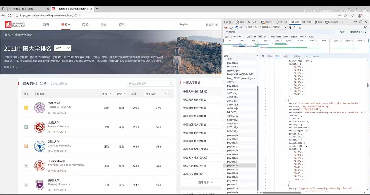
Task: Switch to the 元素 DevTools tab
Action: point(252,22)
